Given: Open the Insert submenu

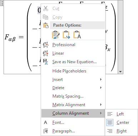Looking at the screenshot, I should [73, 80].
